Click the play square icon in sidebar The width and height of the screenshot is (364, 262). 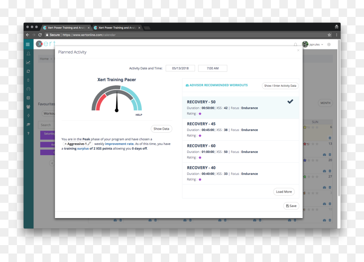coord(28,98)
